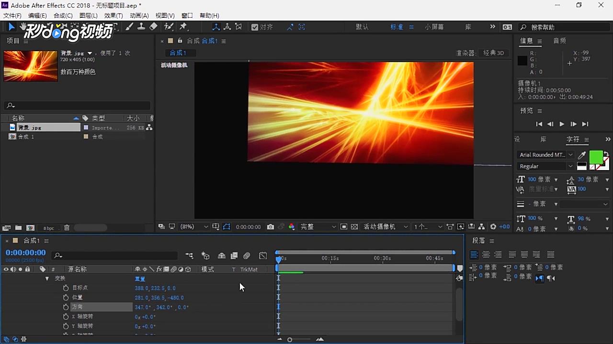This screenshot has width=613, height=344.
Task: Open magnification ratio (81%) dropdown
Action: point(194,226)
